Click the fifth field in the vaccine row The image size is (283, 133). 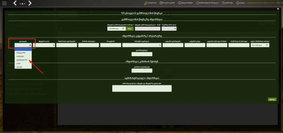pos(111,45)
